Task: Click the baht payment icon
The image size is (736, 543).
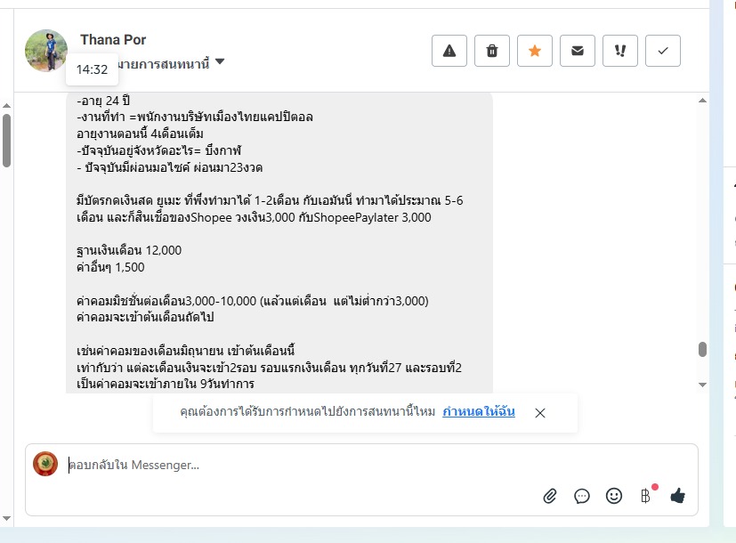Action: tap(645, 496)
